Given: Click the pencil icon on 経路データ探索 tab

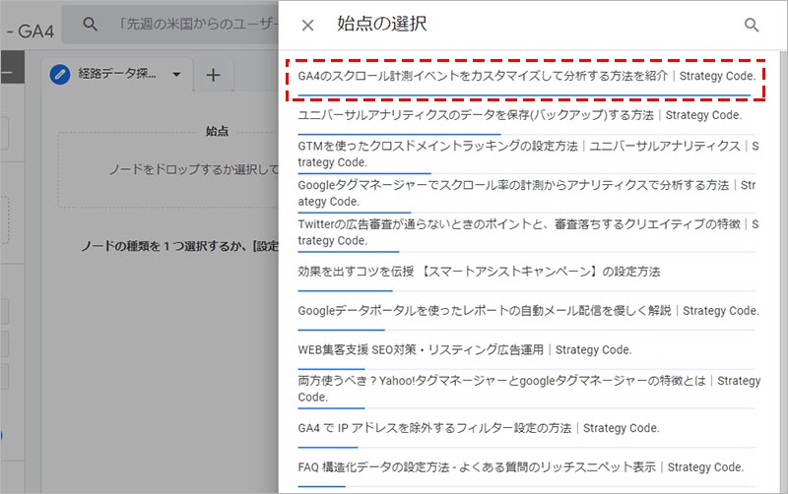Looking at the screenshot, I should pos(61,75).
